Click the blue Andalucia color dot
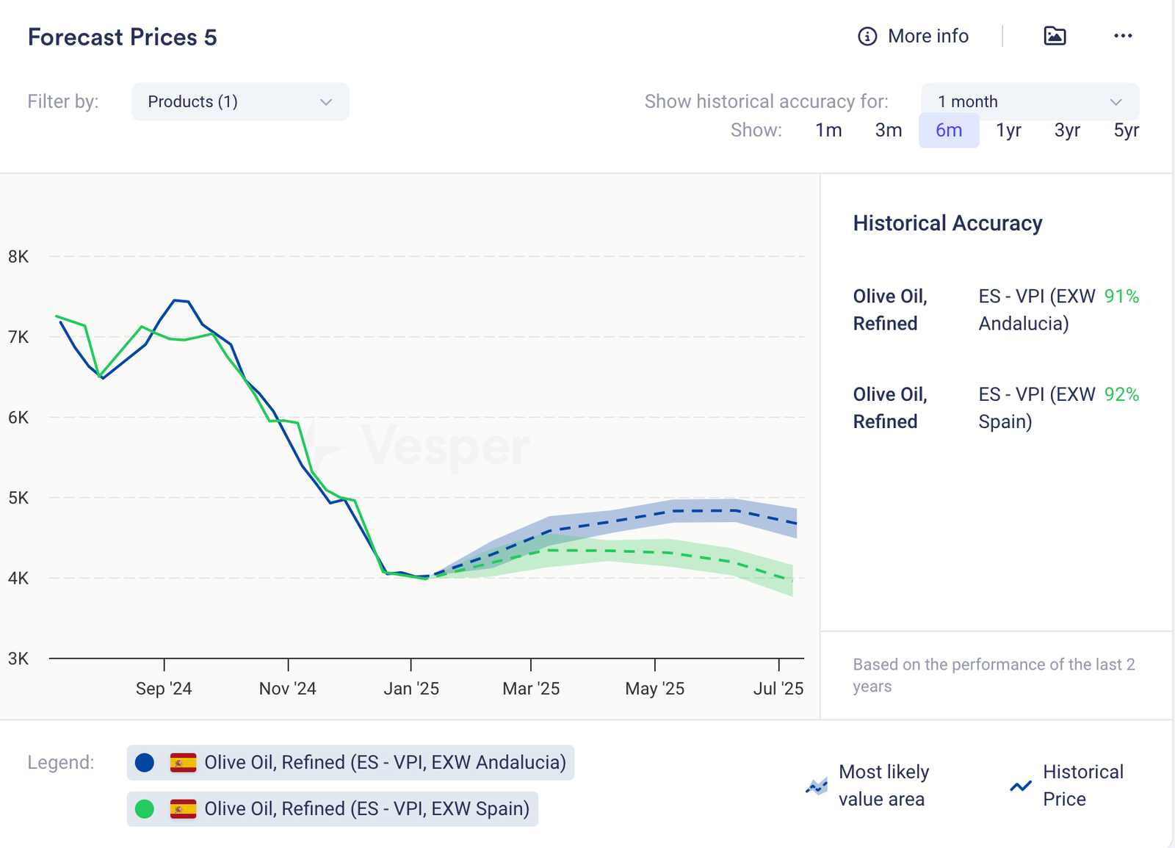Viewport: 1175px width, 848px height. [x=145, y=763]
